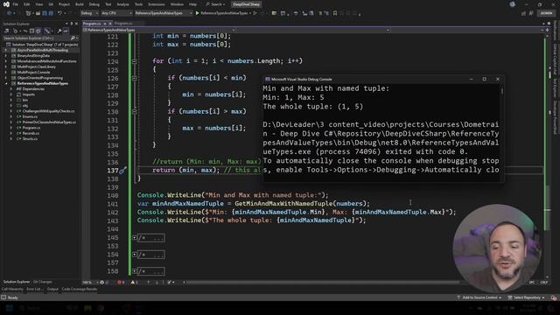The width and height of the screenshot is (560, 315).
Task: Click Solution Explorer search magnifier icon
Action: 73,38
